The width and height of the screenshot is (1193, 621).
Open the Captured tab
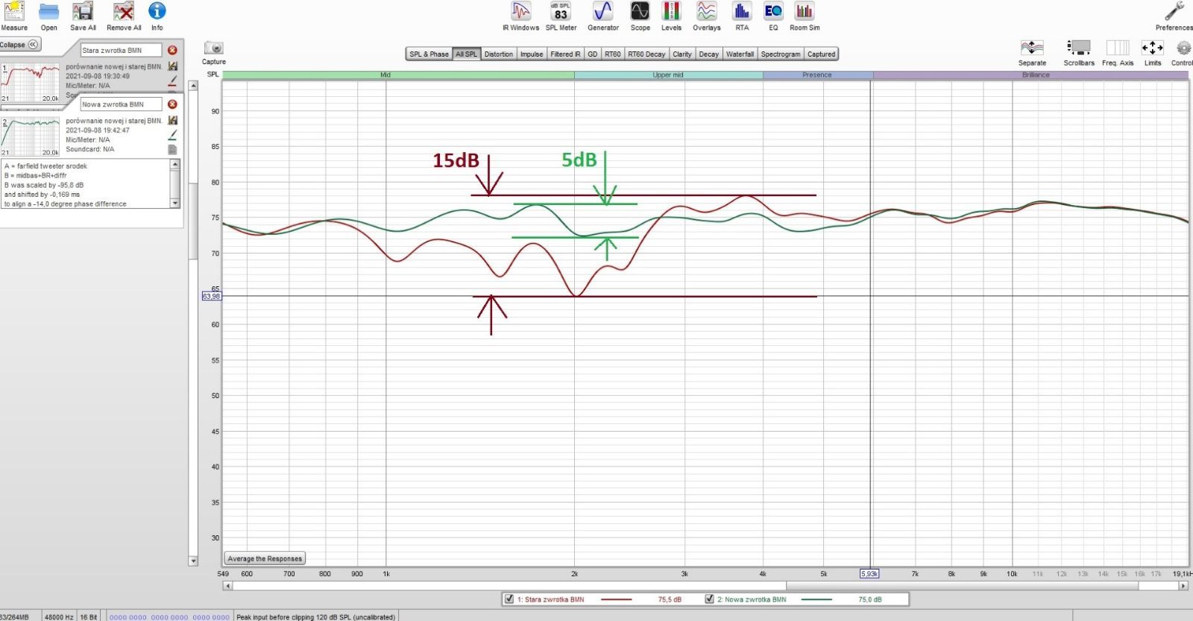click(x=821, y=54)
